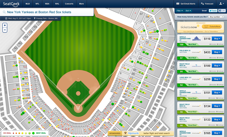Click the envelope icon beside Email Alerts
This screenshot has height=137, width=227.
coord(178,4)
